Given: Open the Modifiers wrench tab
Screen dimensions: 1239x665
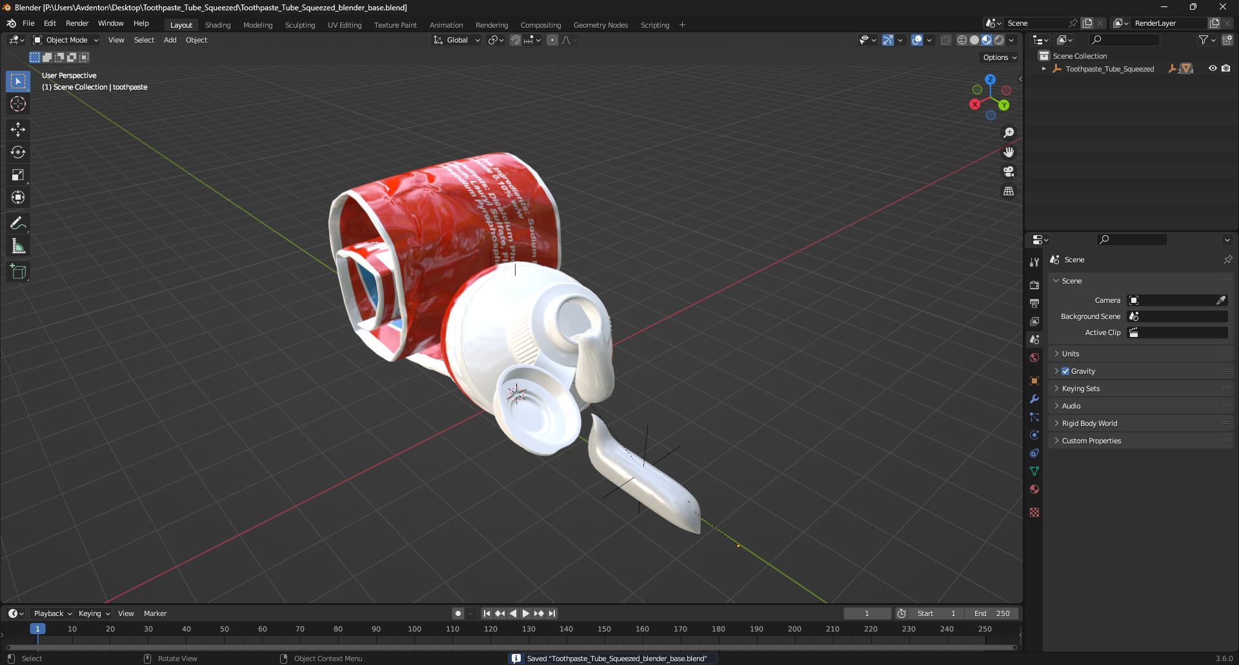Looking at the screenshot, I should pos(1034,399).
